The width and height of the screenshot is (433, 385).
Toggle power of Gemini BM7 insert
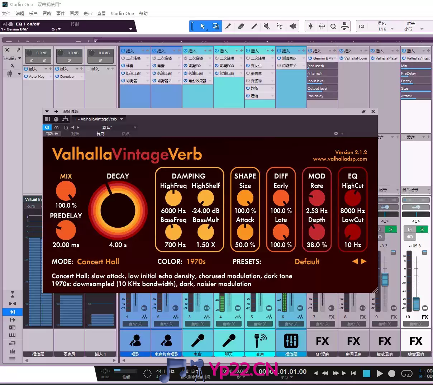coord(310,58)
